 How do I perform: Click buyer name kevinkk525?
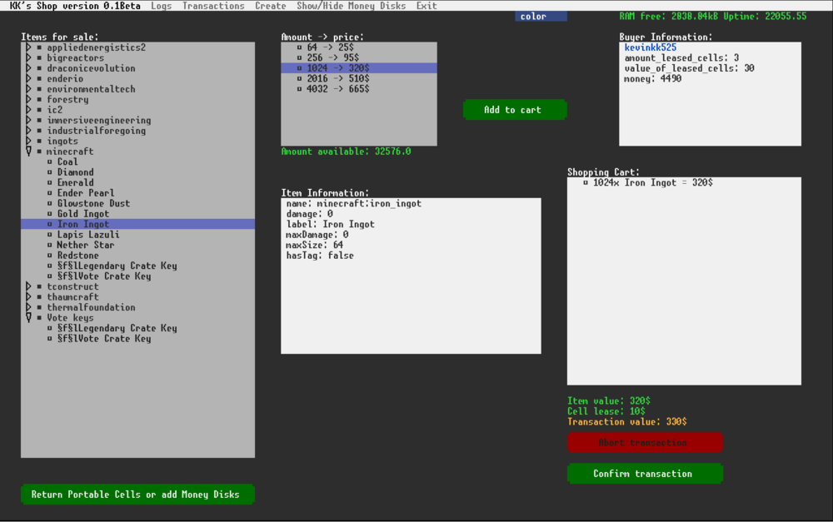coord(650,48)
